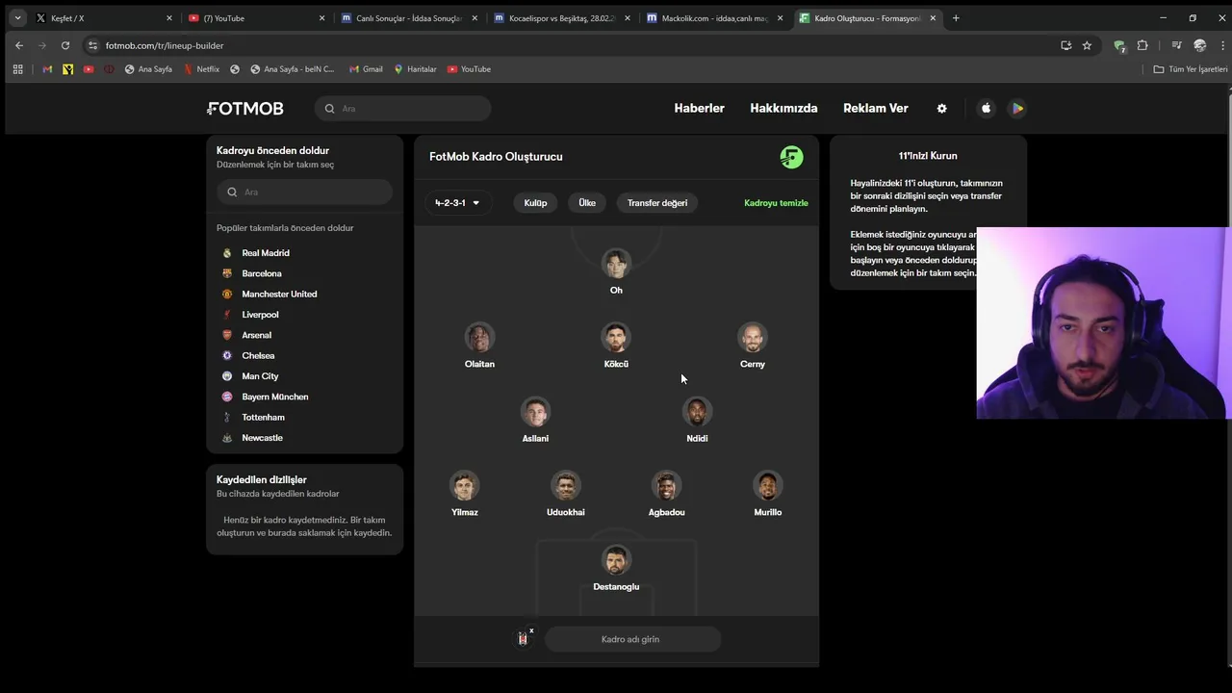Toggle the Transfer değeri filter chip

(657, 203)
